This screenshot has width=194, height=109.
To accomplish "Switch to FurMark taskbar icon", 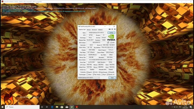I will pos(77,107).
